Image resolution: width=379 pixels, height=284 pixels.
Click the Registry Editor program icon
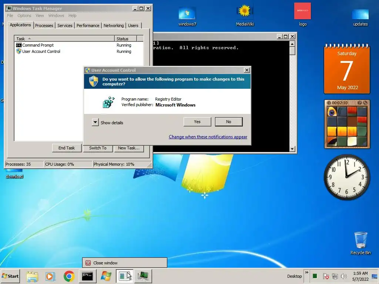108,102
